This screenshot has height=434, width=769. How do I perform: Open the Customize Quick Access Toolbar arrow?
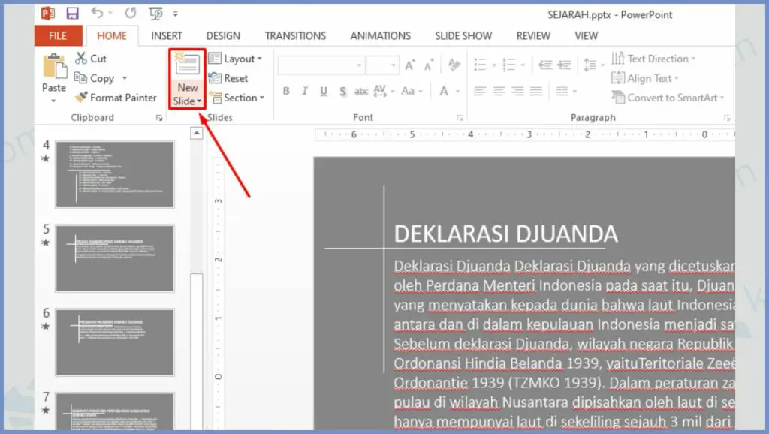pos(176,14)
